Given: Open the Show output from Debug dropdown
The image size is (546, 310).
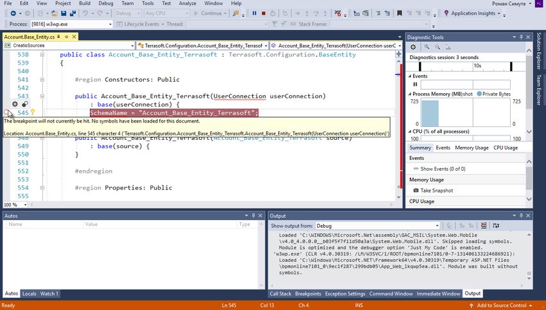Looking at the screenshot, I should pyautogui.click(x=378, y=226).
